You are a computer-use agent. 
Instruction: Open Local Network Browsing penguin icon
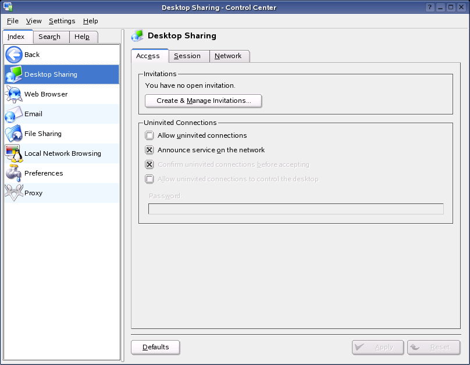point(14,153)
